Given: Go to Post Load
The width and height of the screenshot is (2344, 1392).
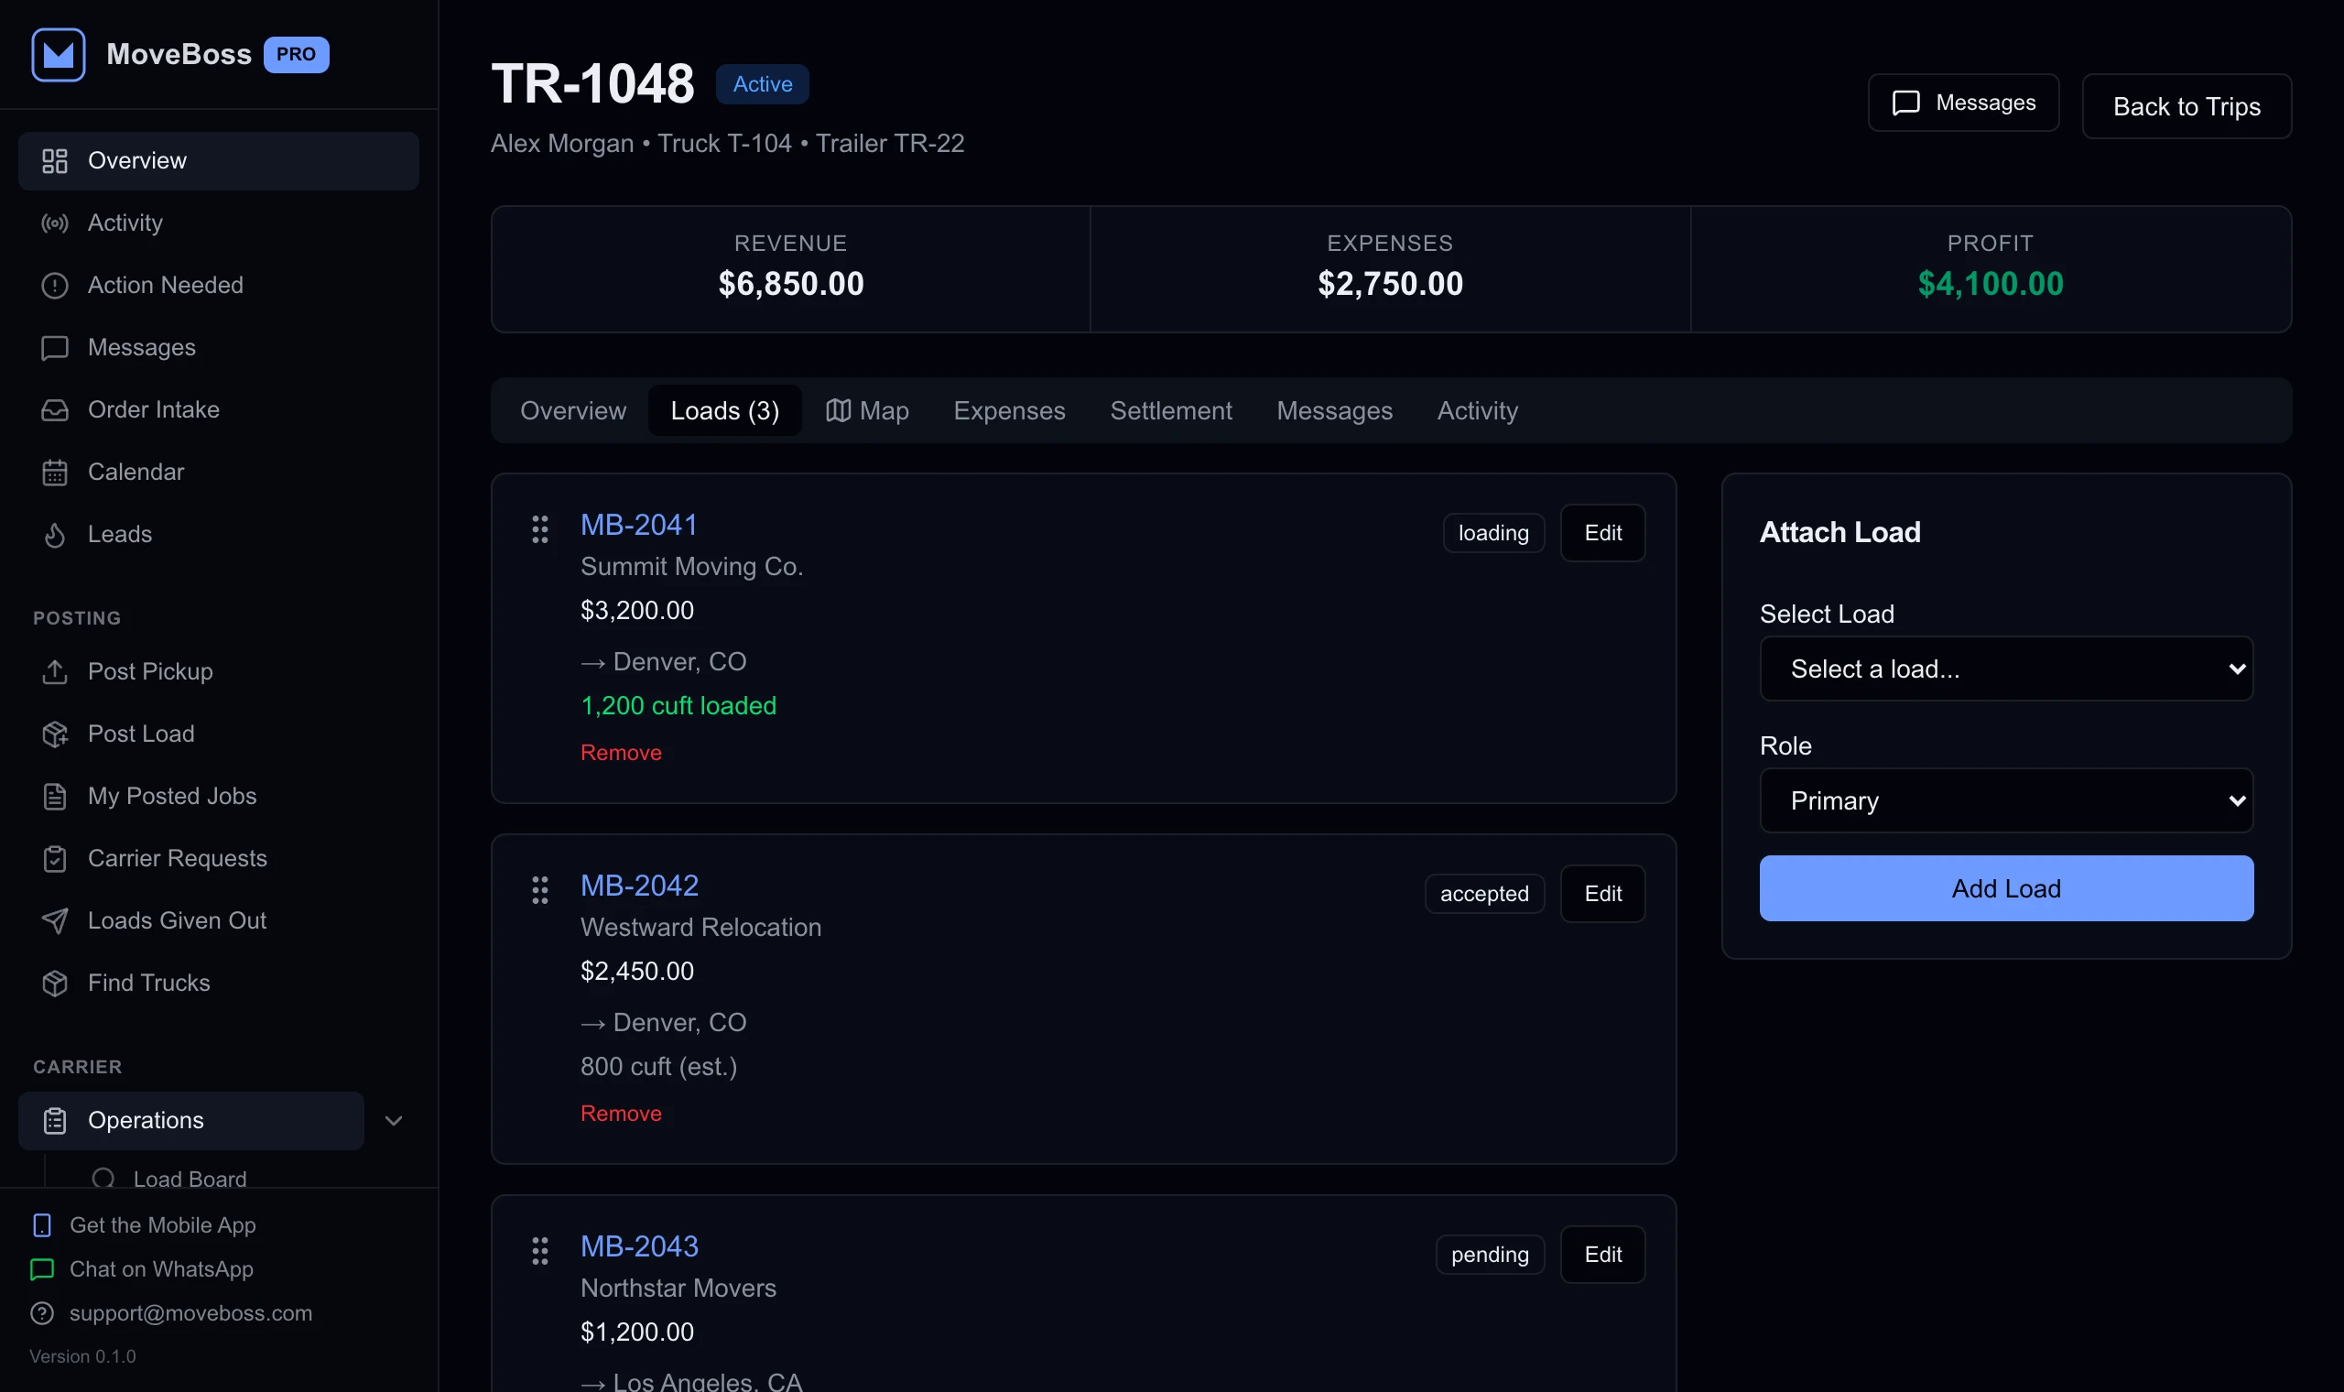Looking at the screenshot, I should click(x=218, y=734).
